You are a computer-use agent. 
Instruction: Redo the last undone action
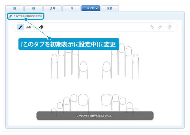160,27
